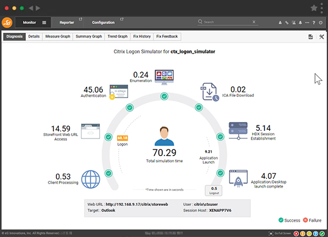Open the browser vertical dots menu
Screen dimensions: 328x237
tap(322, 8)
